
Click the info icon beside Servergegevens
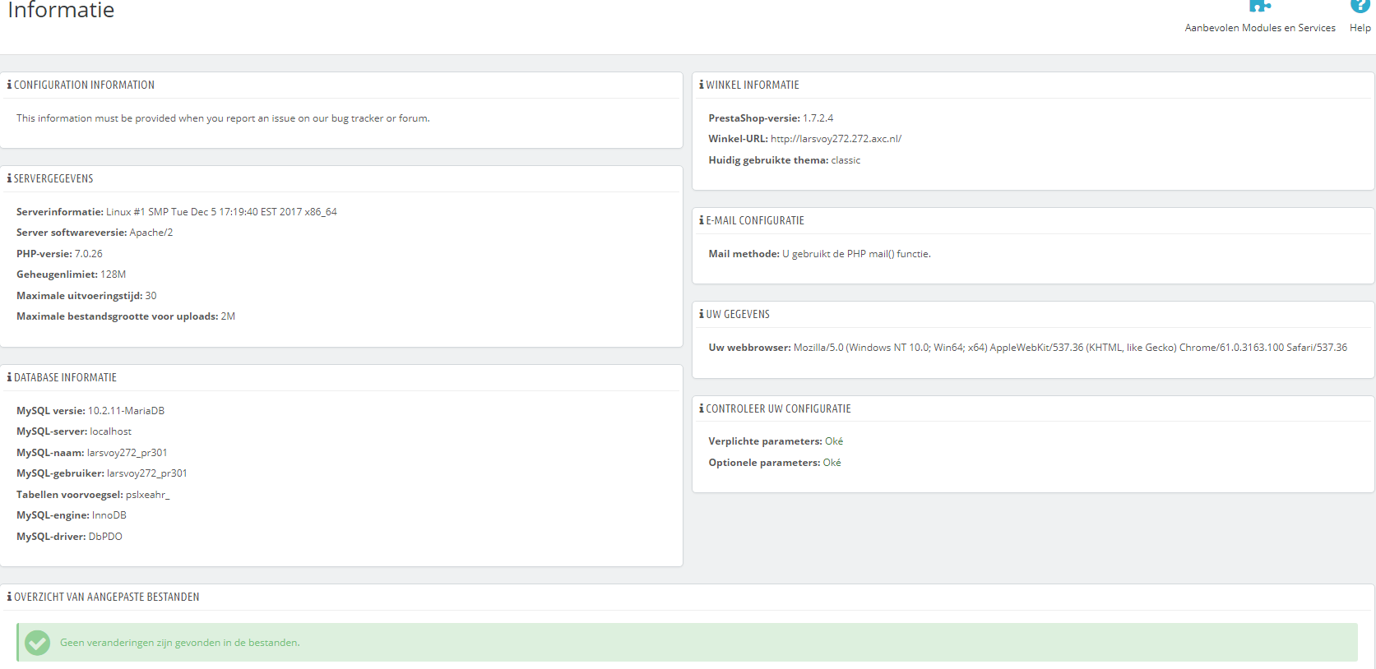coord(9,178)
